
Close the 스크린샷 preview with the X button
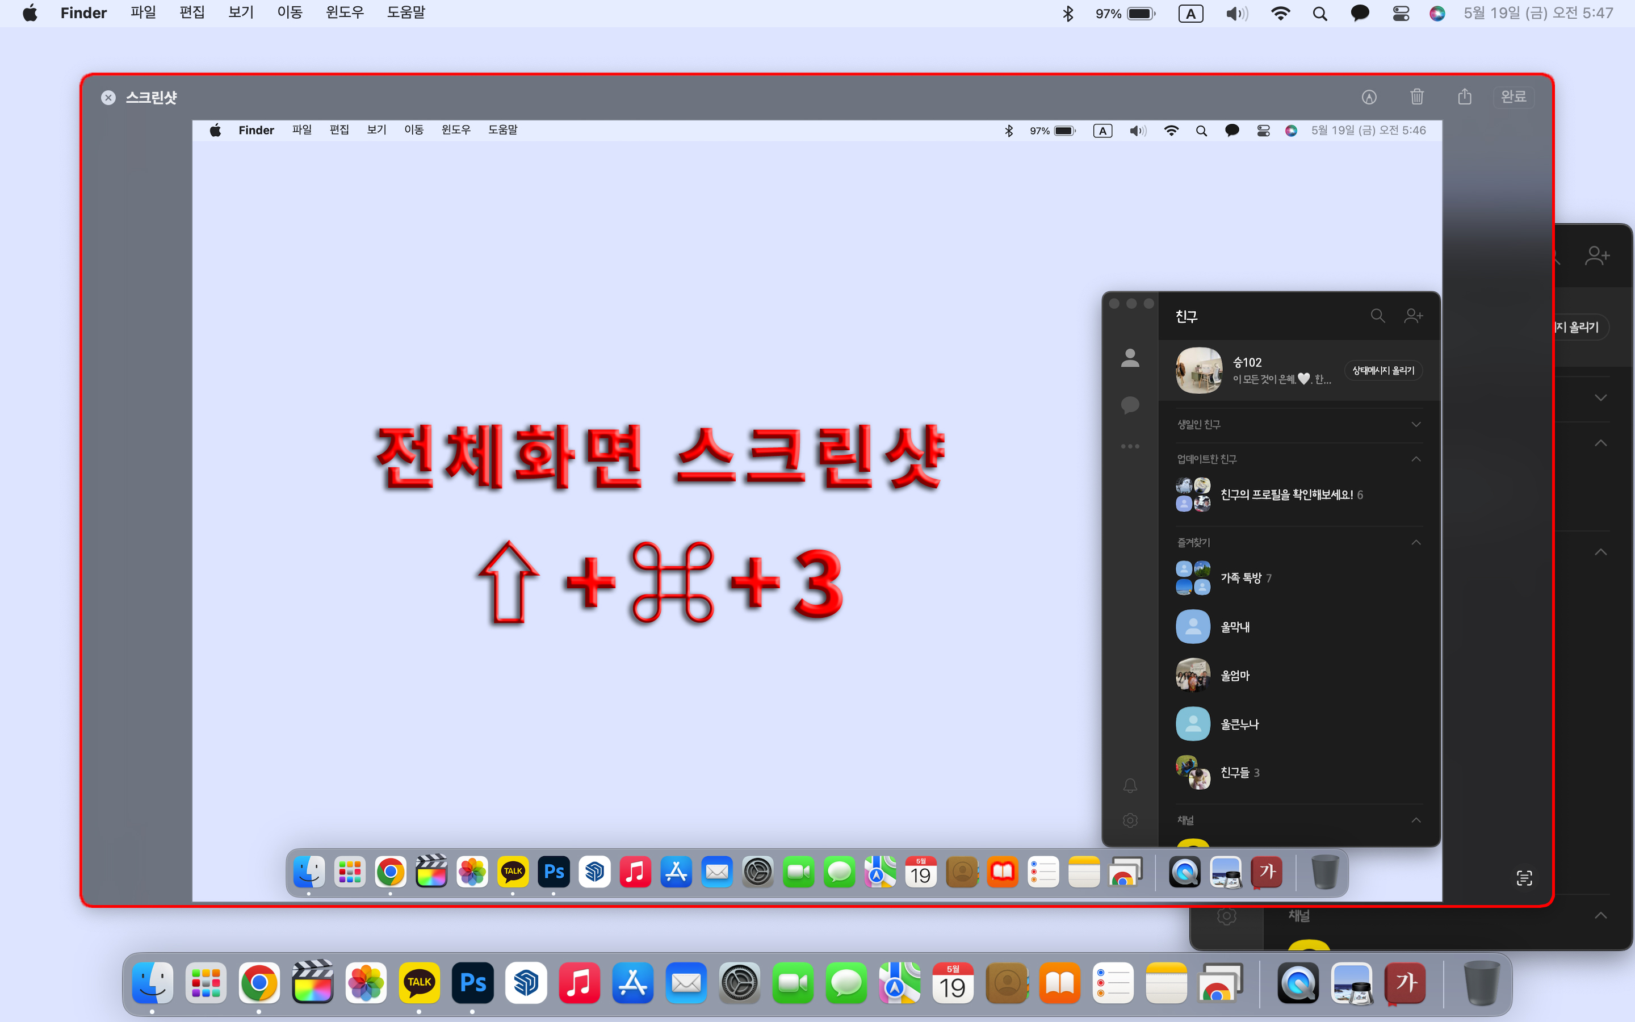108,98
